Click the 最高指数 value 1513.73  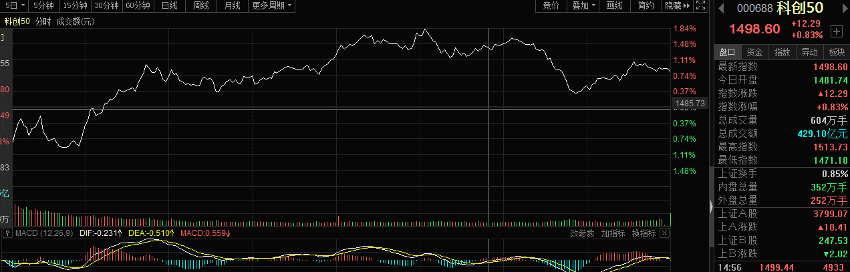tap(830, 147)
